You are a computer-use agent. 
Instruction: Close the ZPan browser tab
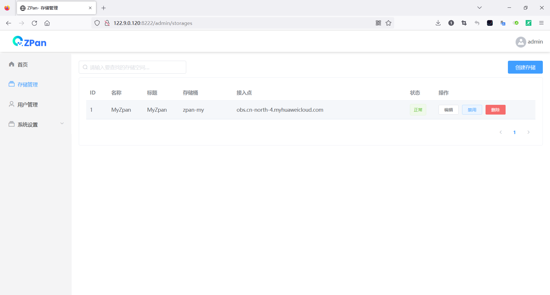(x=90, y=8)
